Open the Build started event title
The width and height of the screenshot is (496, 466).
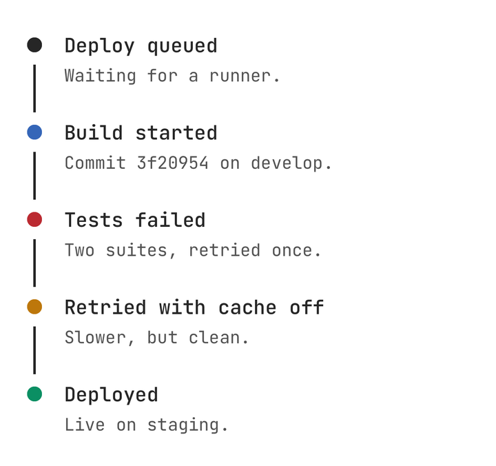click(x=141, y=132)
